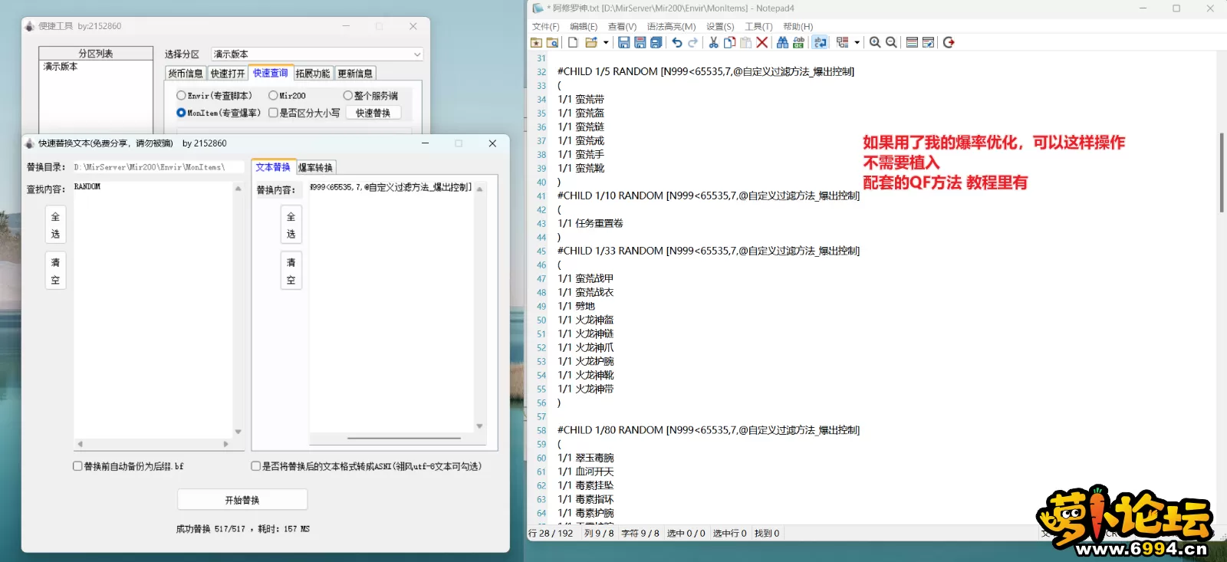The height and width of the screenshot is (562, 1227).
Task: Switch to the 爆率转换 tab
Action: point(315,168)
